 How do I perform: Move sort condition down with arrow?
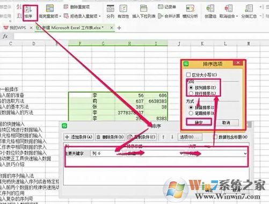tap(172, 137)
